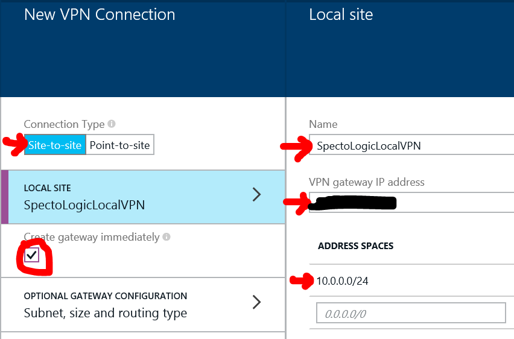Uncheck the Create gateway immediately checkbox
514x339 pixels.
[32, 255]
